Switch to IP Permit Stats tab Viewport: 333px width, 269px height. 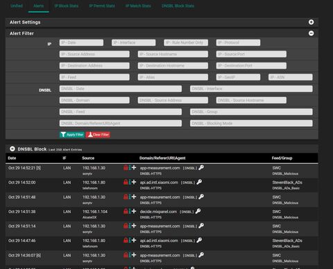coord(102,6)
